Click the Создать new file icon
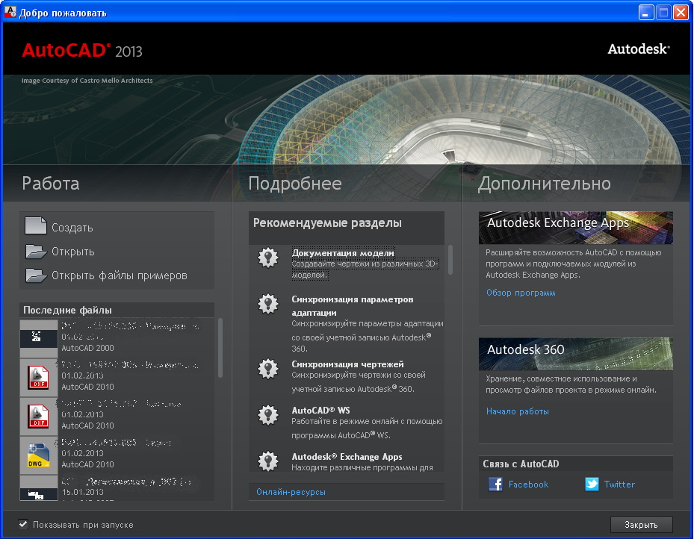 click(x=36, y=226)
